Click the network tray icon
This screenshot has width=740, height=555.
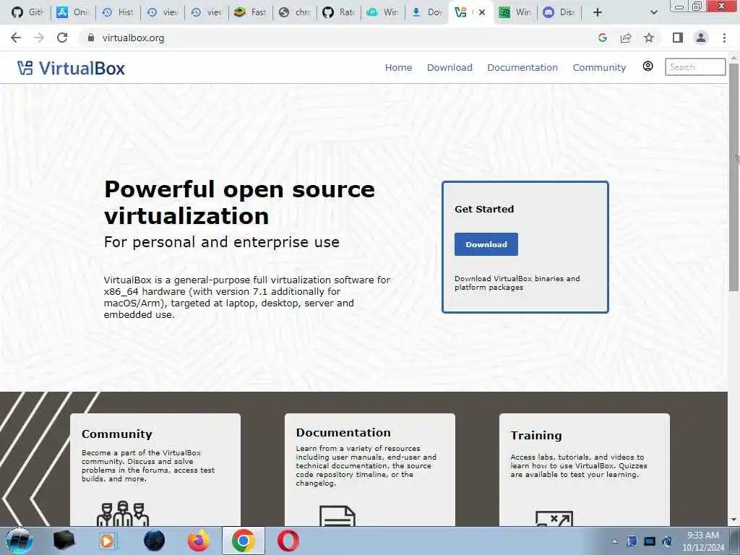point(650,542)
